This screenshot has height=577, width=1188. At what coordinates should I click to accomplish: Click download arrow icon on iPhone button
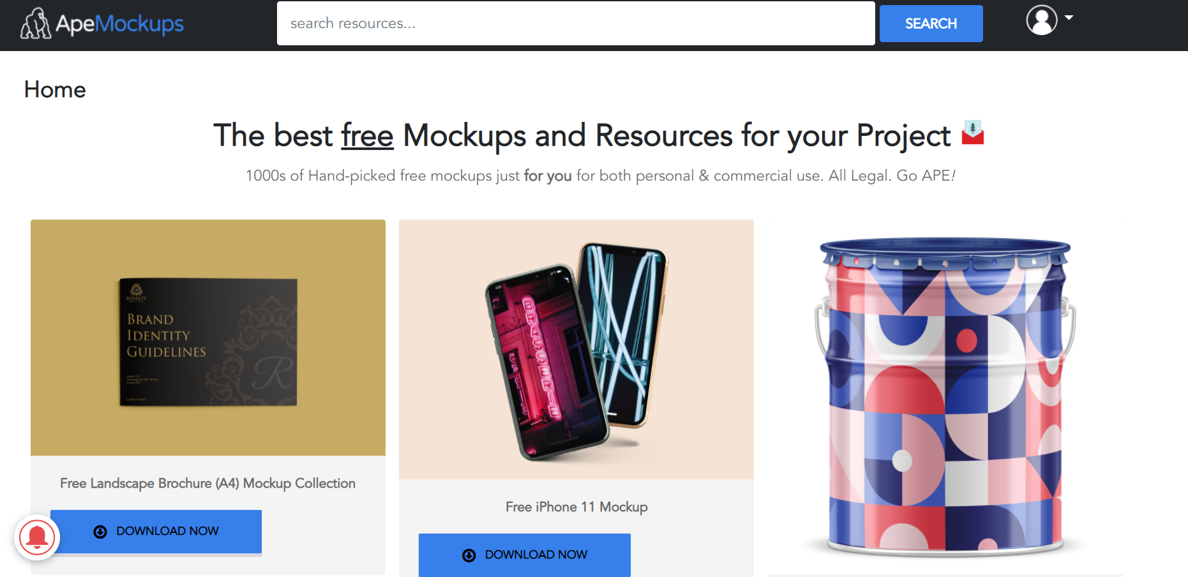click(x=469, y=555)
